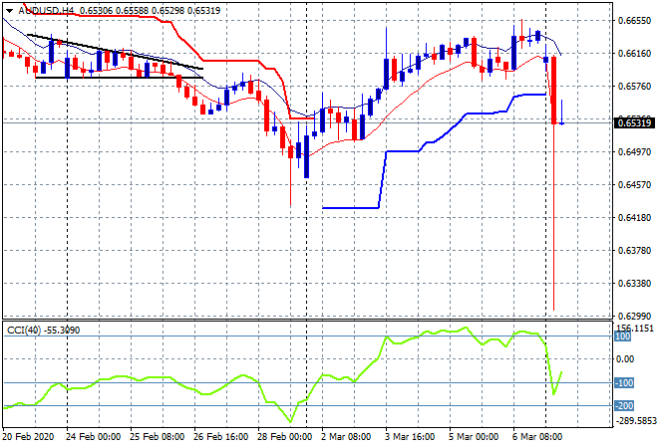Click the 100 level in CCI scale

pos(624,336)
